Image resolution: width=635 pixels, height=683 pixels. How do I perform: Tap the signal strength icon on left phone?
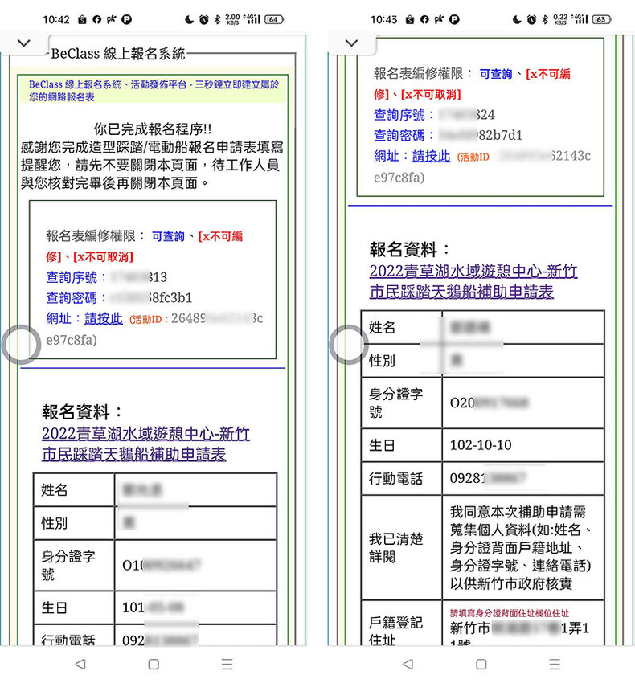click(x=252, y=19)
